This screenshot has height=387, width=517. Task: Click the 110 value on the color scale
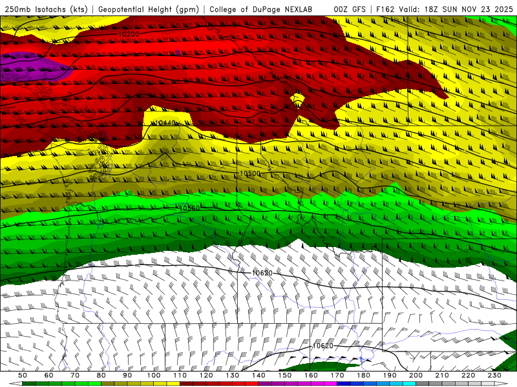pyautogui.click(x=180, y=375)
